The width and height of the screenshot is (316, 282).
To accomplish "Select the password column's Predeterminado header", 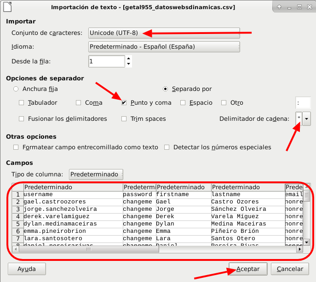I will (x=140, y=187).
